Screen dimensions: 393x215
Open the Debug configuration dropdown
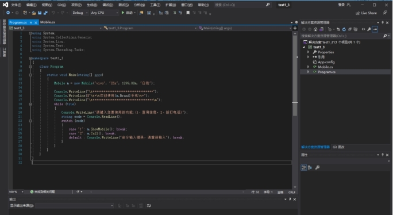[80, 13]
